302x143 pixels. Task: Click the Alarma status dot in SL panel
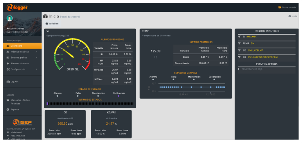[x=57, y=96]
